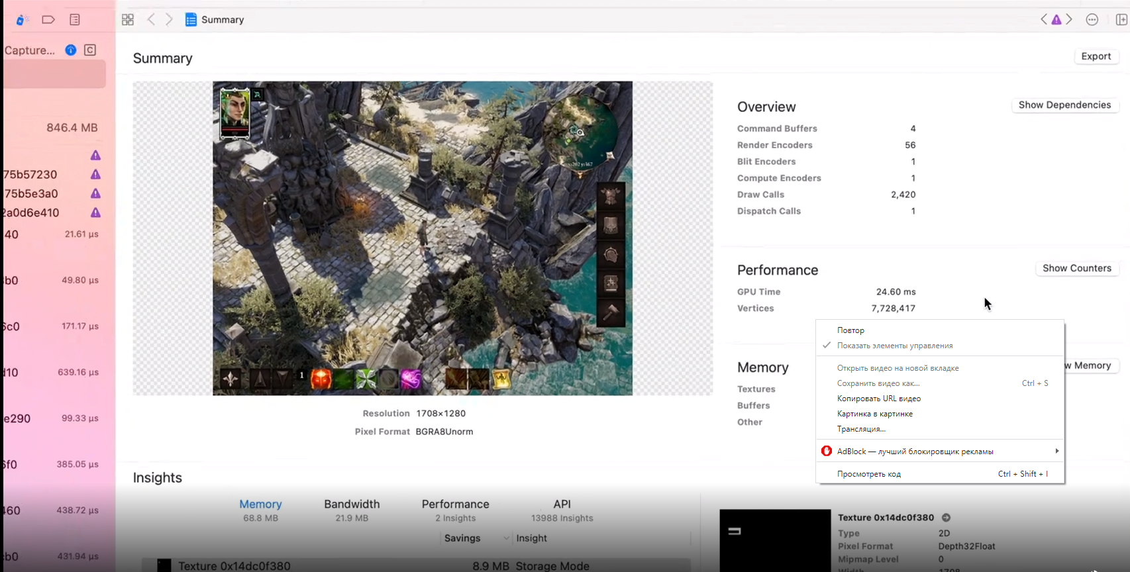1130x572 pixels.
Task: Click the Summary document icon in the jump bar
Action: click(191, 20)
